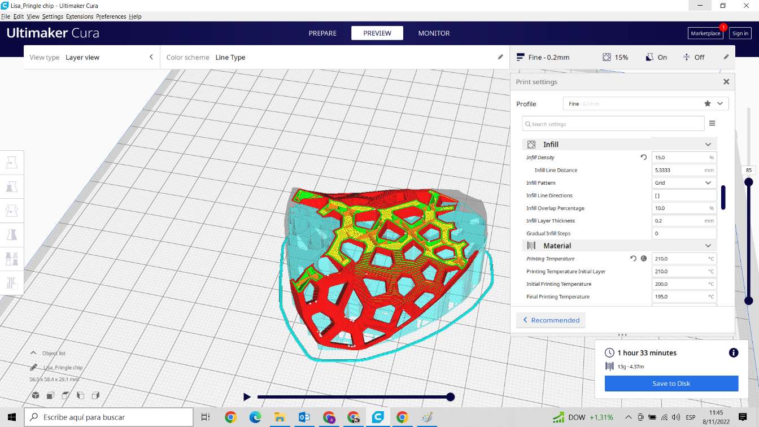
Task: Close the Print settings panel
Action: coord(726,82)
